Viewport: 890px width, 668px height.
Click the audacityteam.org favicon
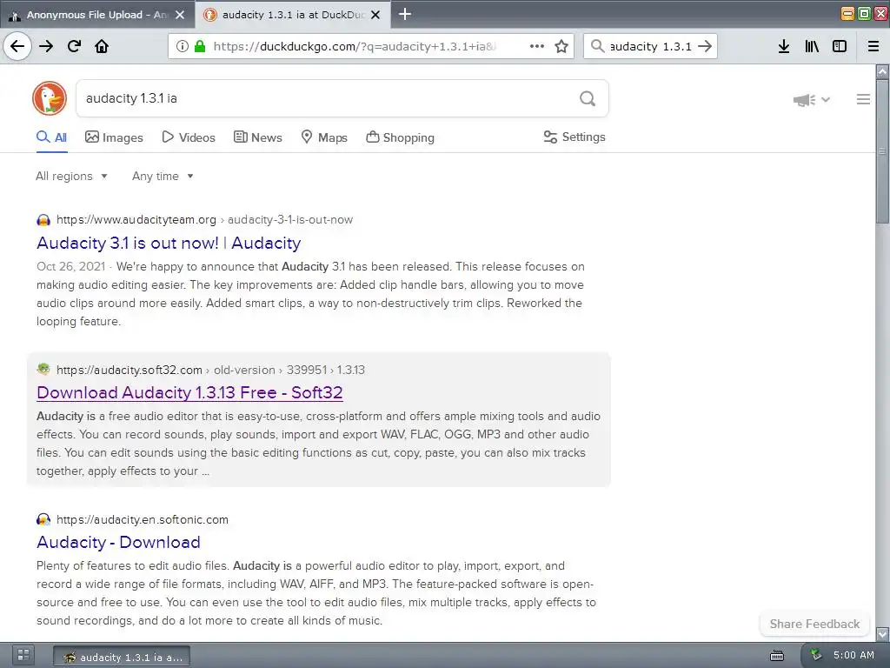click(43, 220)
